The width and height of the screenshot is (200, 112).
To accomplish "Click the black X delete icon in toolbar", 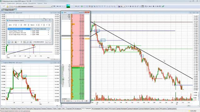I will point(54,6).
